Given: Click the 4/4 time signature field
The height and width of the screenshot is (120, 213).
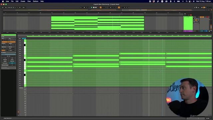Looking at the screenshot, I should pos(16,7).
